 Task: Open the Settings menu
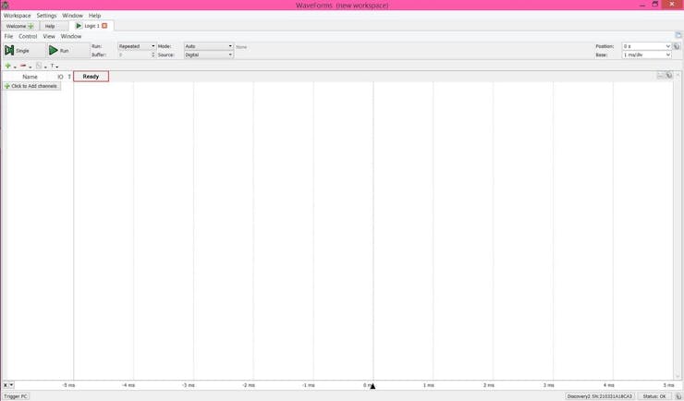(x=46, y=16)
